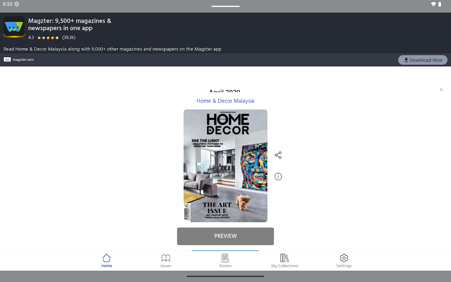Tap the ad's 4.3 star rating
This screenshot has width=451, height=282.
44,37
